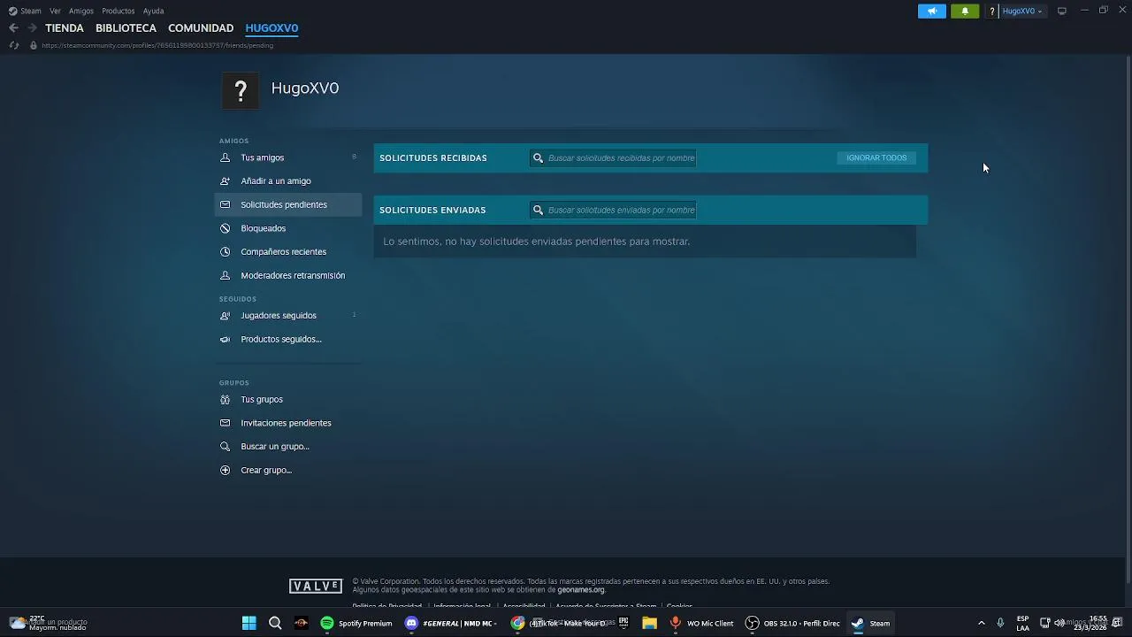Open Moderadores retransmisión
Image resolution: width=1132 pixels, height=637 pixels.
tap(288, 275)
